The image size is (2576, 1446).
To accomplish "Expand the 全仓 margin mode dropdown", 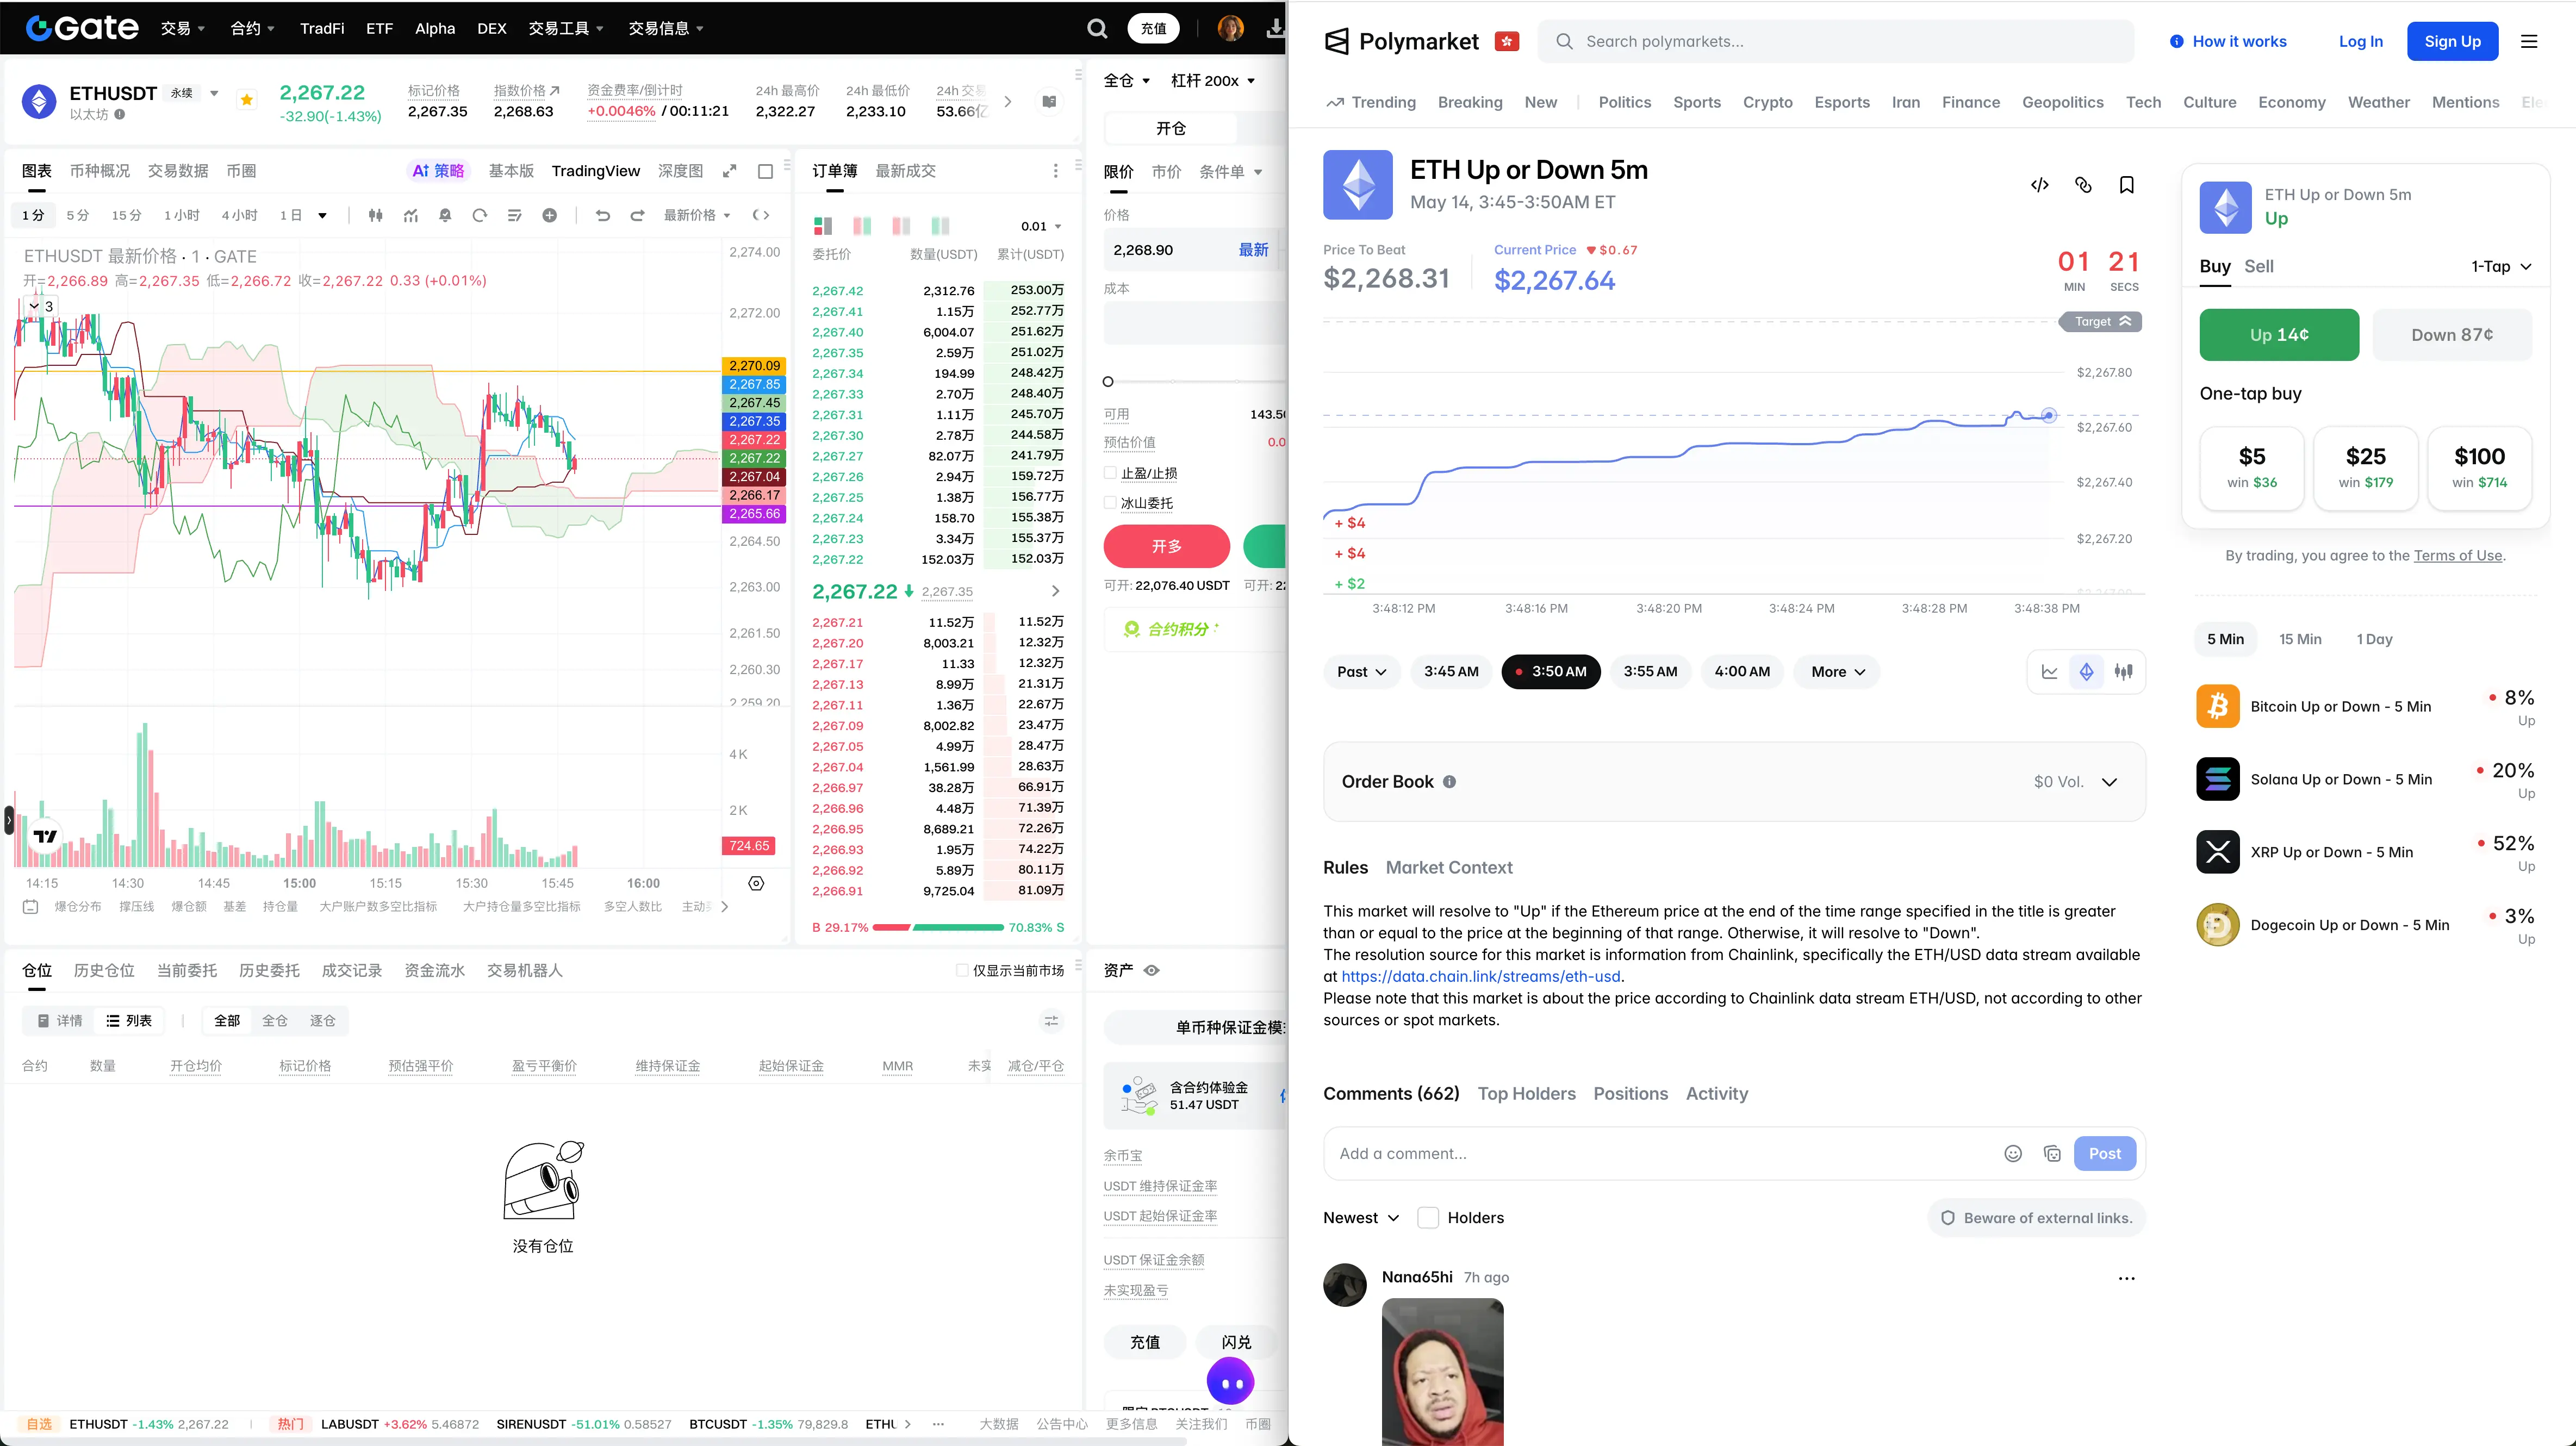I will [x=1127, y=81].
